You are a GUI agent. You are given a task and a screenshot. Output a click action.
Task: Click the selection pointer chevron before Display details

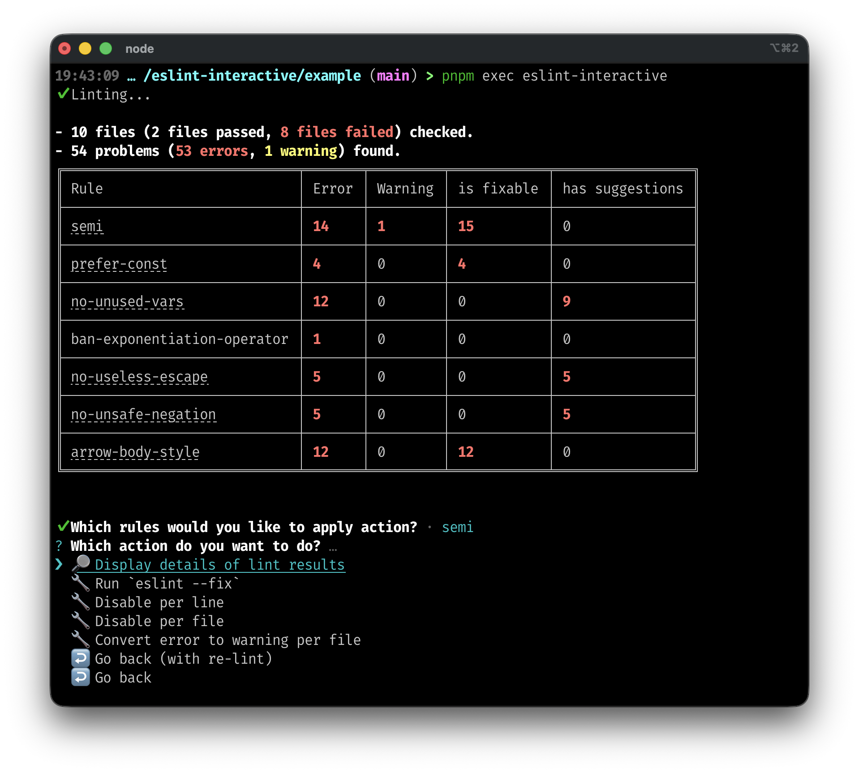click(59, 564)
